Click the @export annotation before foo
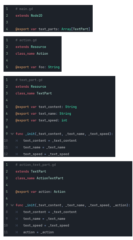This screenshot has height=240, width=133. click(x=22, y=67)
